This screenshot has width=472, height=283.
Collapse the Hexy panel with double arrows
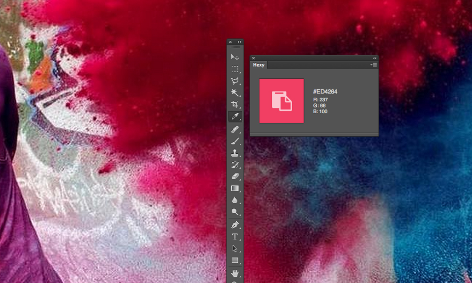374,58
